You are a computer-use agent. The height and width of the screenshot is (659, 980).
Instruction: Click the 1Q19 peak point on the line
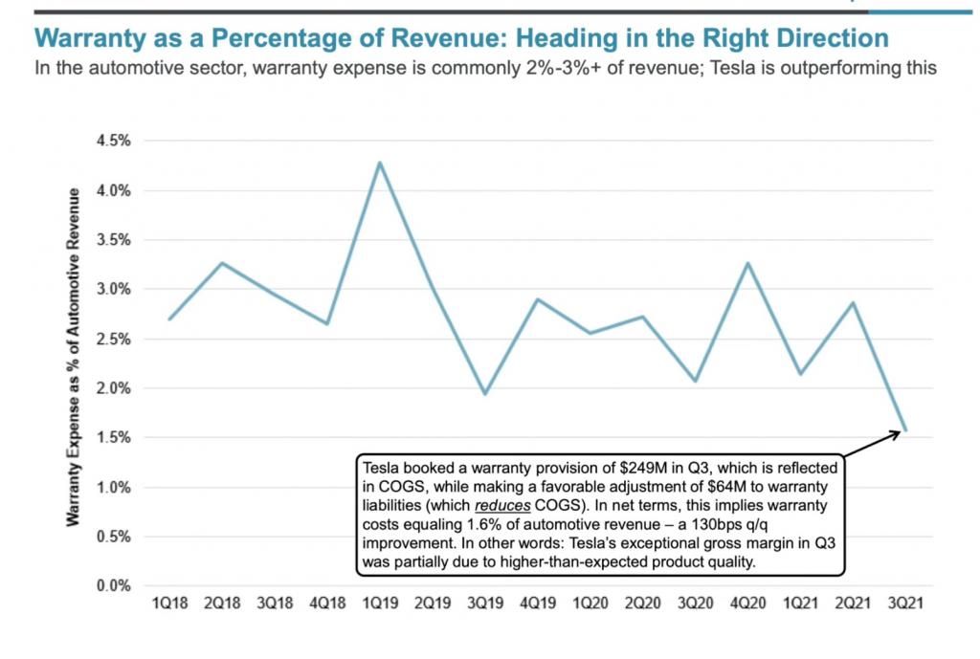pyautogui.click(x=379, y=163)
